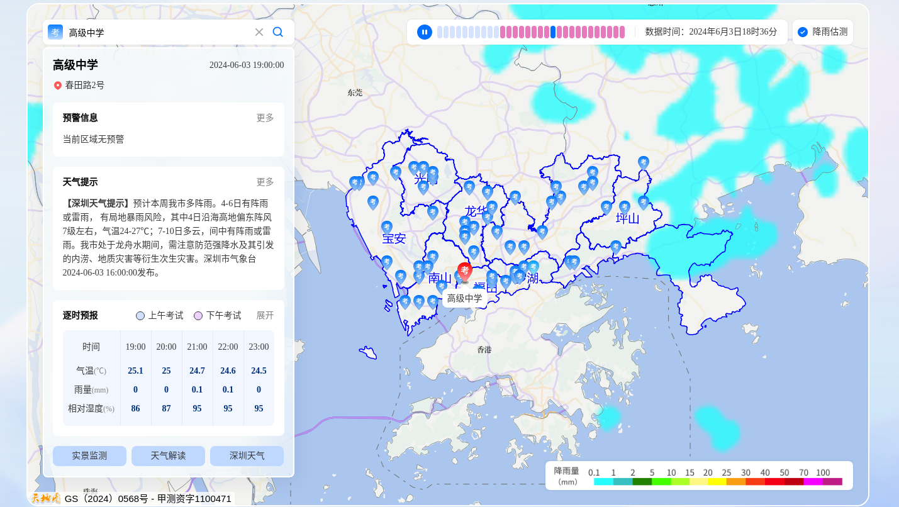The width and height of the screenshot is (899, 507).
Task: Pause the rainfall animation playback button
Action: coord(425,31)
